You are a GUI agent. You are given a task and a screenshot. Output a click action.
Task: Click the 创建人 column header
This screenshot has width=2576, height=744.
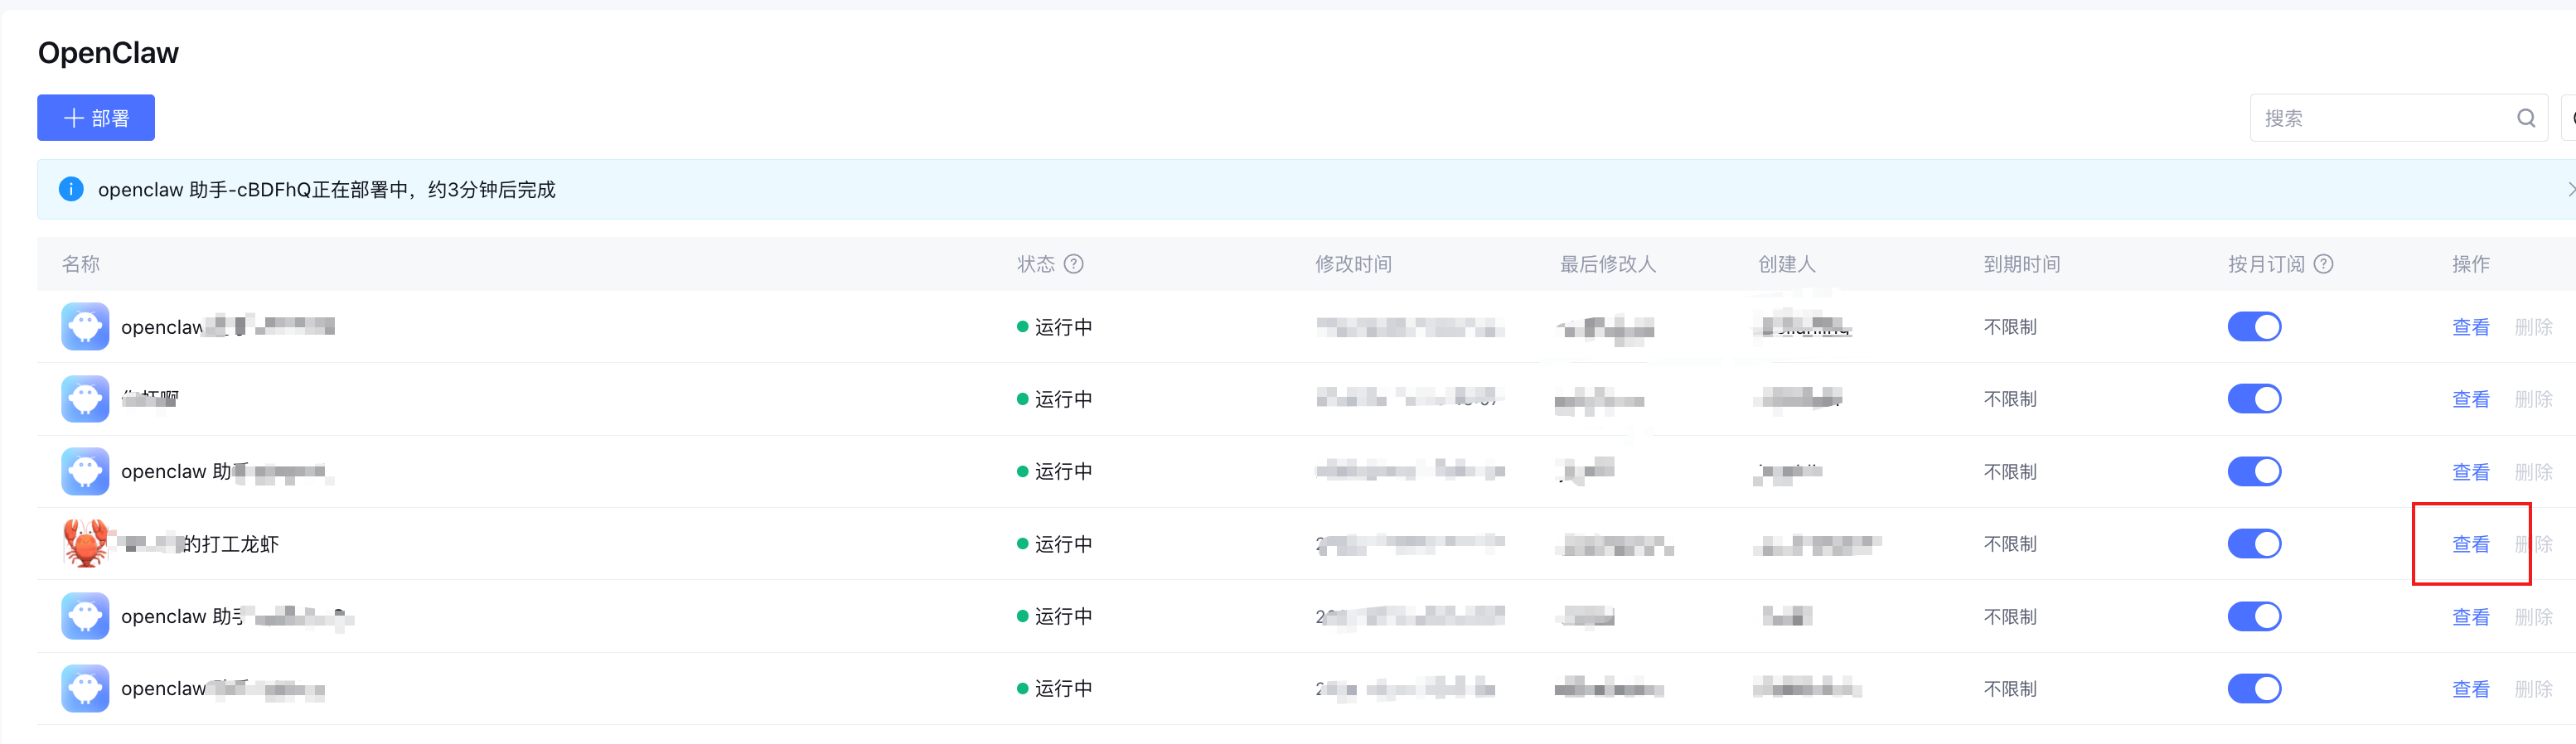click(1787, 264)
